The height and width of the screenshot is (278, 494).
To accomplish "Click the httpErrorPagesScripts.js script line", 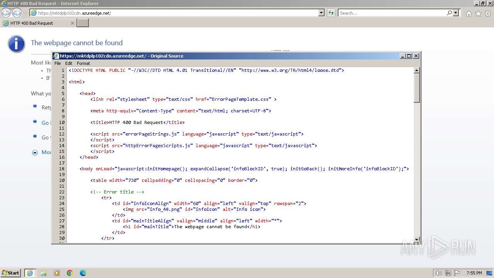I will (204, 146).
